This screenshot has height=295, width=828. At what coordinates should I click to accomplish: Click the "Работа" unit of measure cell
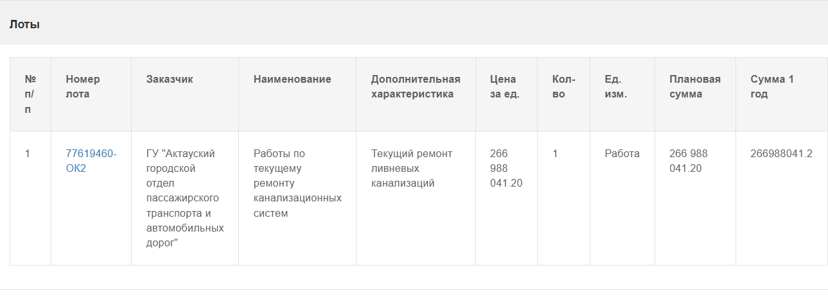pyautogui.click(x=622, y=154)
